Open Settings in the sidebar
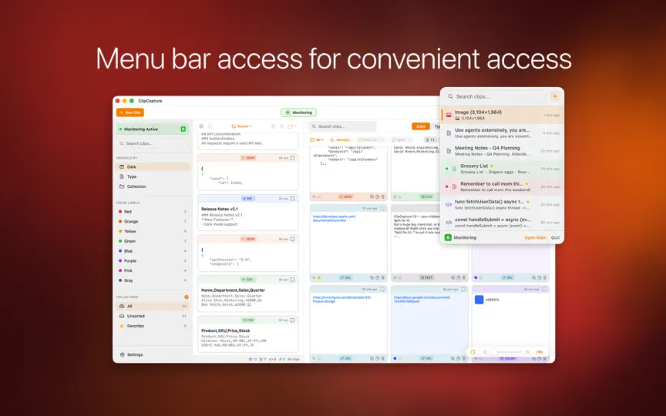The width and height of the screenshot is (666, 416). 131,354
